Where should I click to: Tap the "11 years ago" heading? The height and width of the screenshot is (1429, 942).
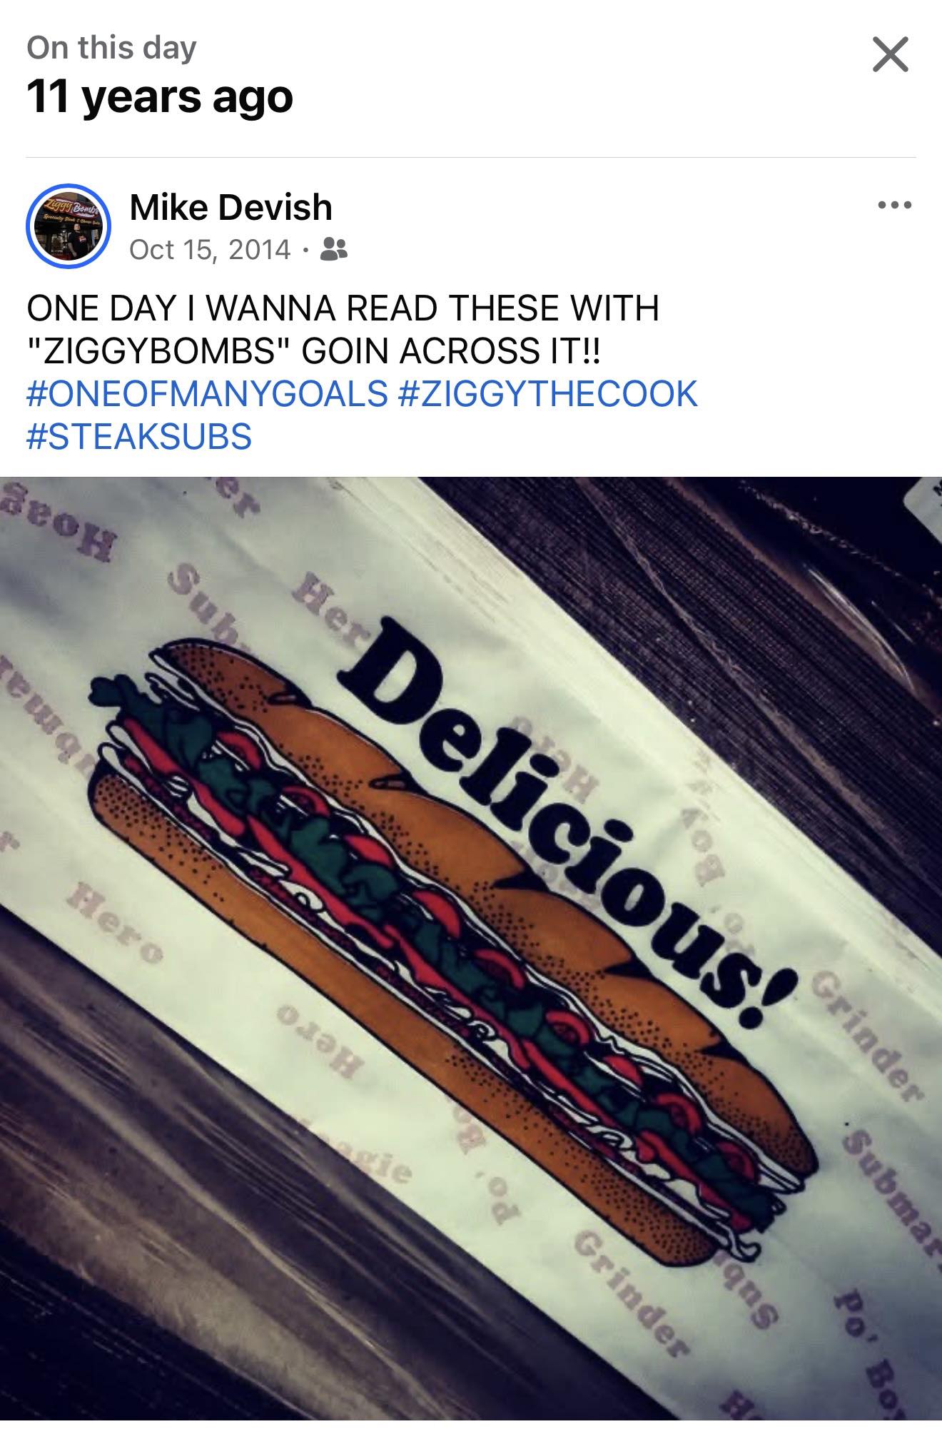160,96
